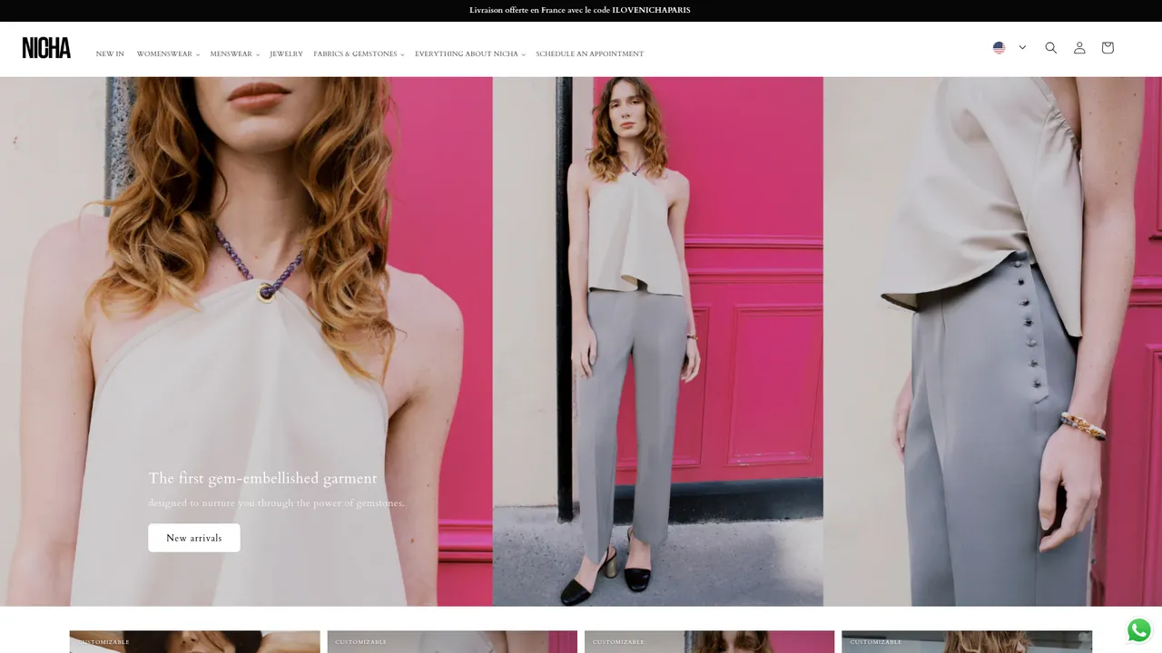Image resolution: width=1162 pixels, height=653 pixels.
Task: Open Schedule an Appointment link
Action: point(589,54)
